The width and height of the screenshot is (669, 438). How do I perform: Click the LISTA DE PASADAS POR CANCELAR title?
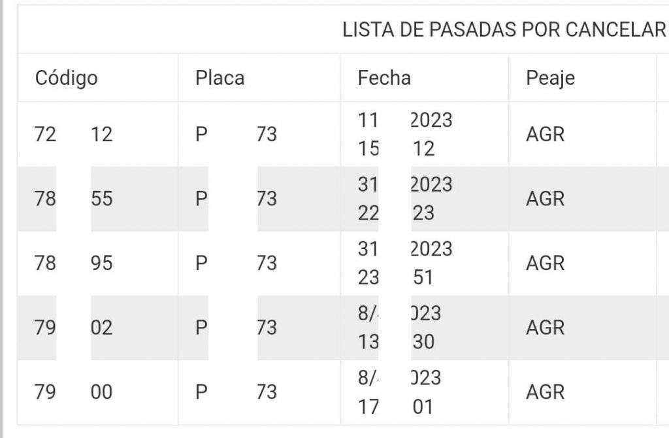pyautogui.click(x=504, y=30)
